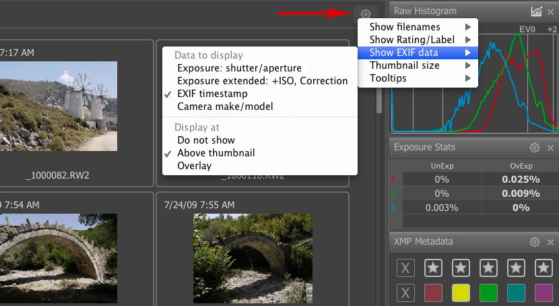Enable Exposure: shutter/aperture display option
The image size is (559, 306).
pos(239,68)
